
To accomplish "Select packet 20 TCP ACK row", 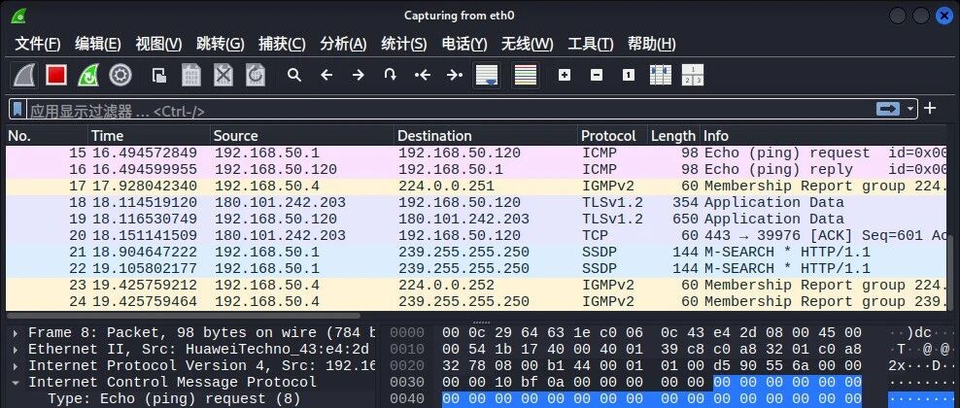I will click(476, 235).
